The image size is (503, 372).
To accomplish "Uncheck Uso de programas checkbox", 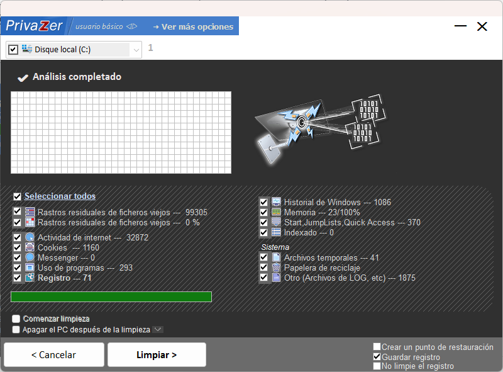I will click(18, 268).
